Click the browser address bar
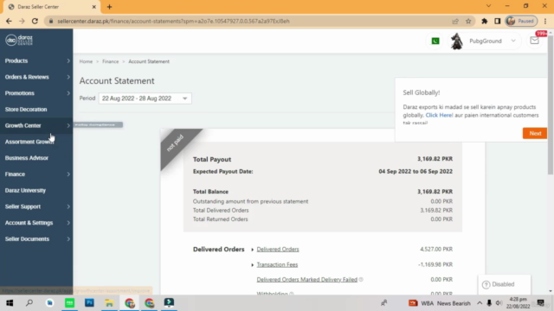This screenshot has height=311, width=554. (x=248, y=21)
